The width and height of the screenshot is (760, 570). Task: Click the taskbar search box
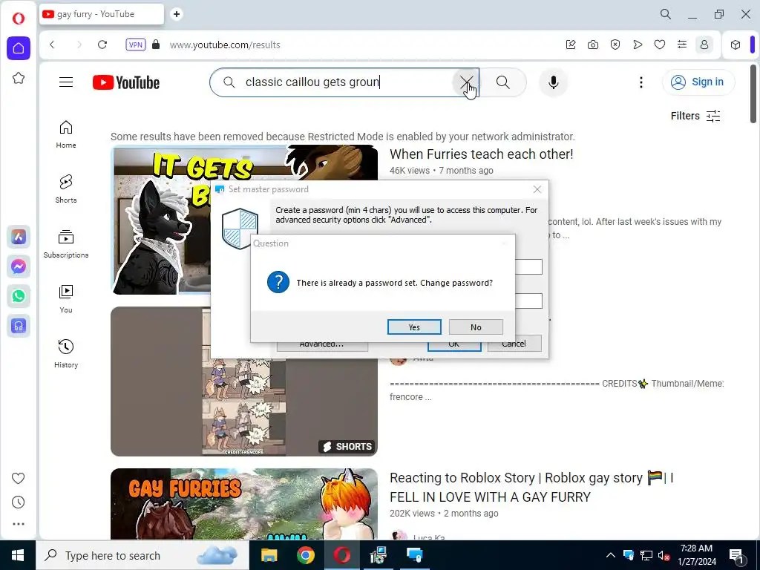point(142,555)
